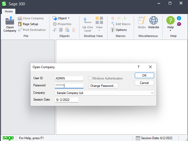The image size is (188, 141).
Task: Toggle the Windows Authentication checkbox
Action: 90,78
